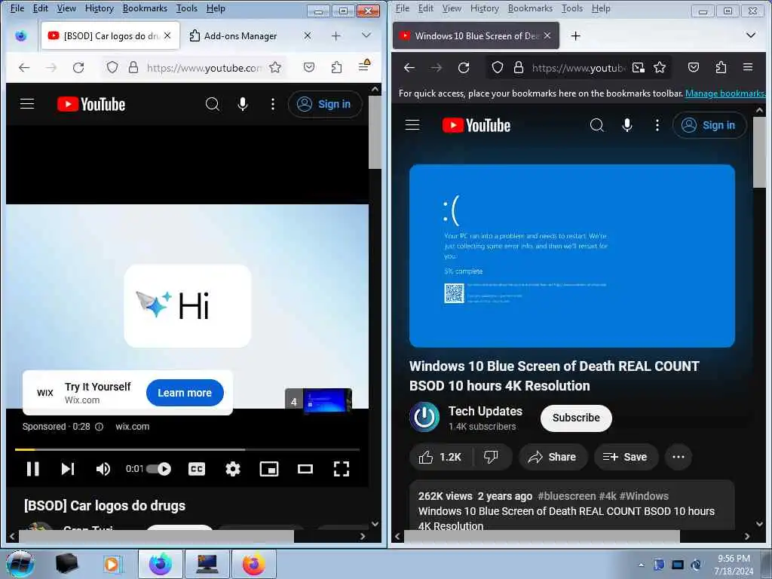This screenshot has height=579, width=772.
Task: Click Sign in in left window
Action: (325, 104)
